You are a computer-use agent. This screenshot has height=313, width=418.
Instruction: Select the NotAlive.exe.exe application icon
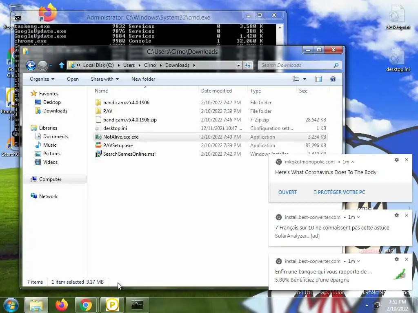click(98, 137)
